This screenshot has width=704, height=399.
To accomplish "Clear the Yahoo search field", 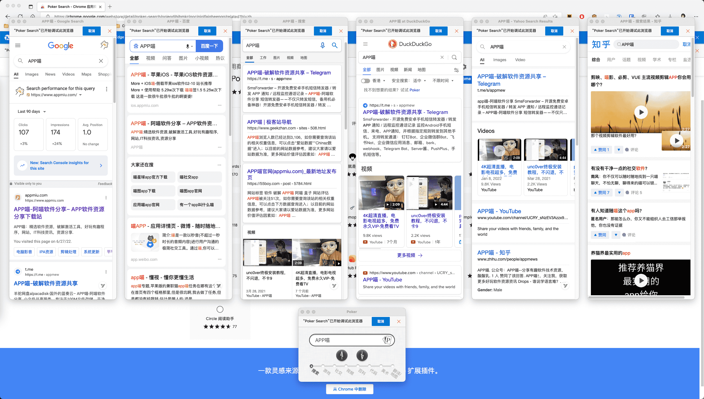I will click(x=564, y=47).
